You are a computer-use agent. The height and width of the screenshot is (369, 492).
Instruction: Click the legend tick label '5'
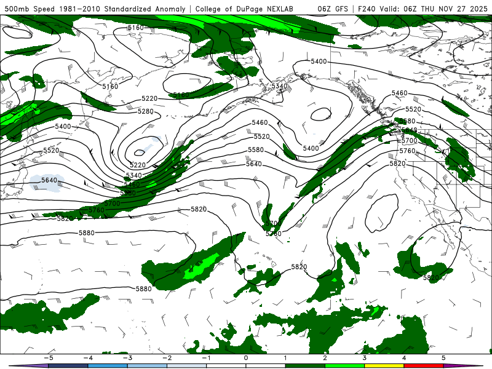click(443, 358)
